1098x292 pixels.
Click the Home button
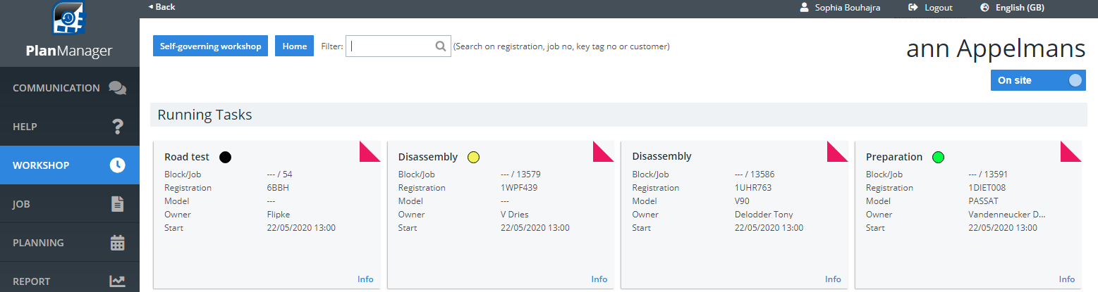(x=294, y=46)
